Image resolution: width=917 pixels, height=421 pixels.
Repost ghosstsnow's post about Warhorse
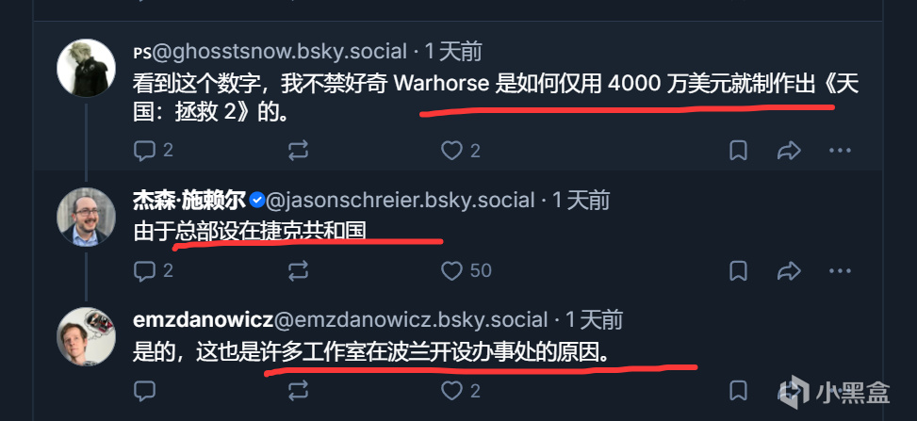pos(298,151)
